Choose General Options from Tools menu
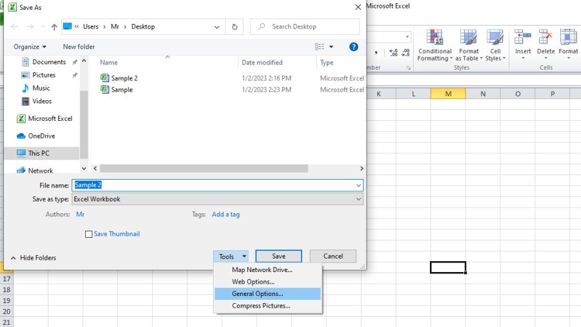The height and width of the screenshot is (327, 581). click(257, 294)
